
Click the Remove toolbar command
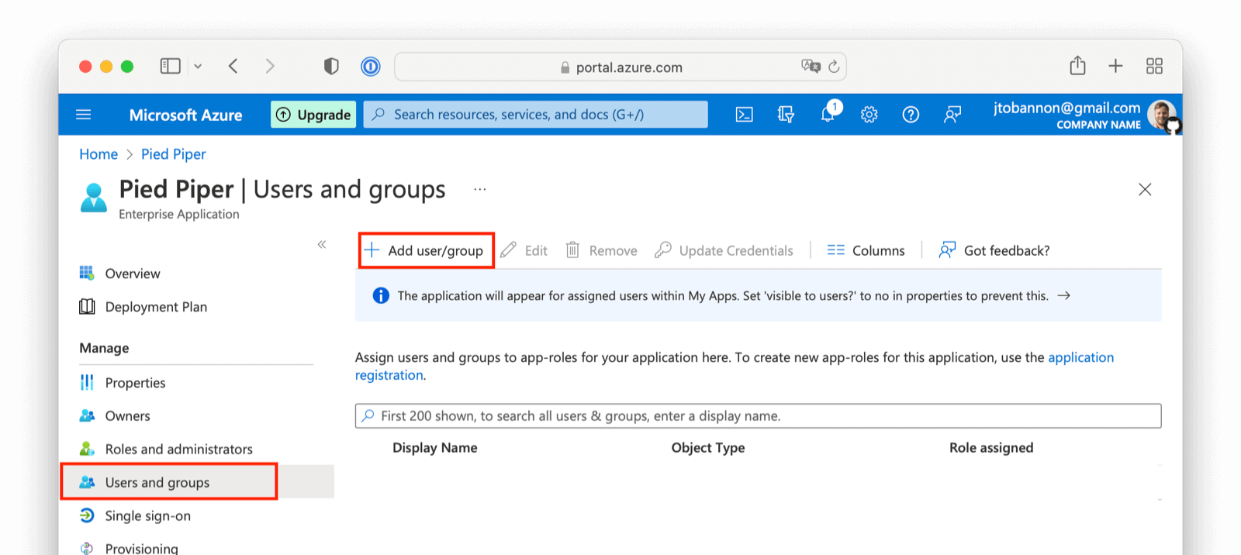pos(602,250)
